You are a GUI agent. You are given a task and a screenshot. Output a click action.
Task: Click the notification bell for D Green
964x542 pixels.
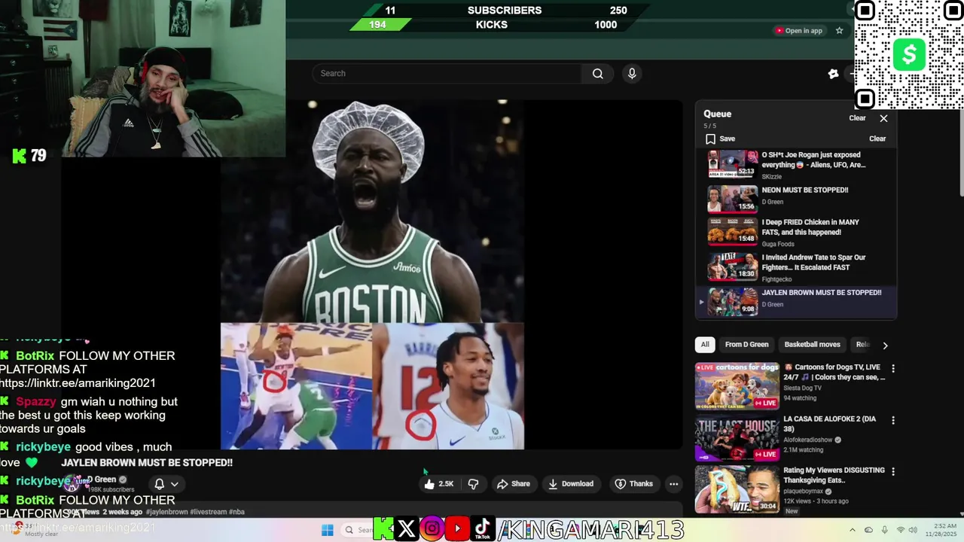[159, 484]
